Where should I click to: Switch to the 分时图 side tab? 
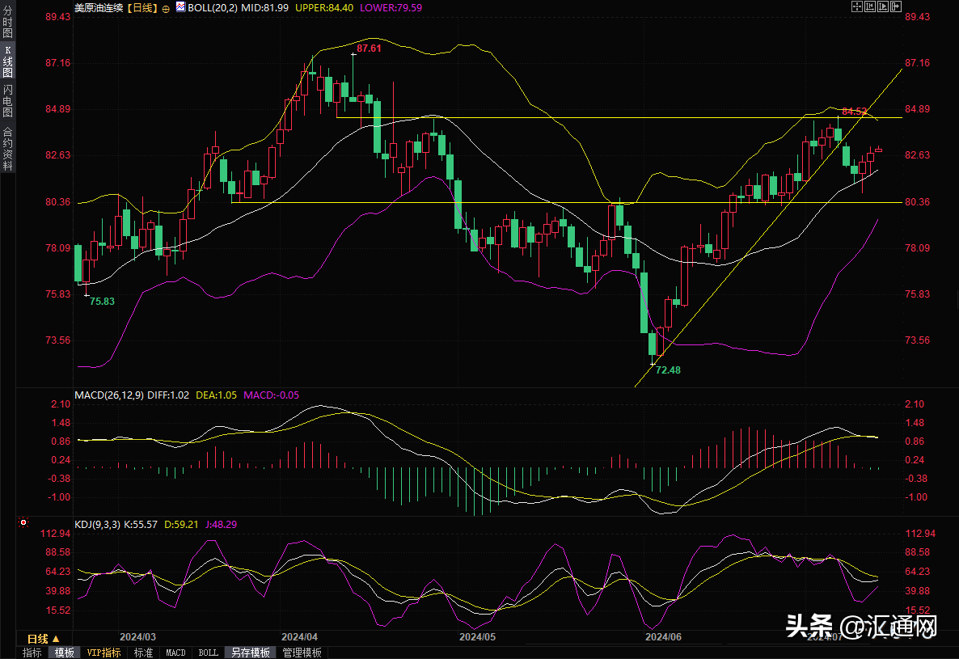tap(7, 21)
